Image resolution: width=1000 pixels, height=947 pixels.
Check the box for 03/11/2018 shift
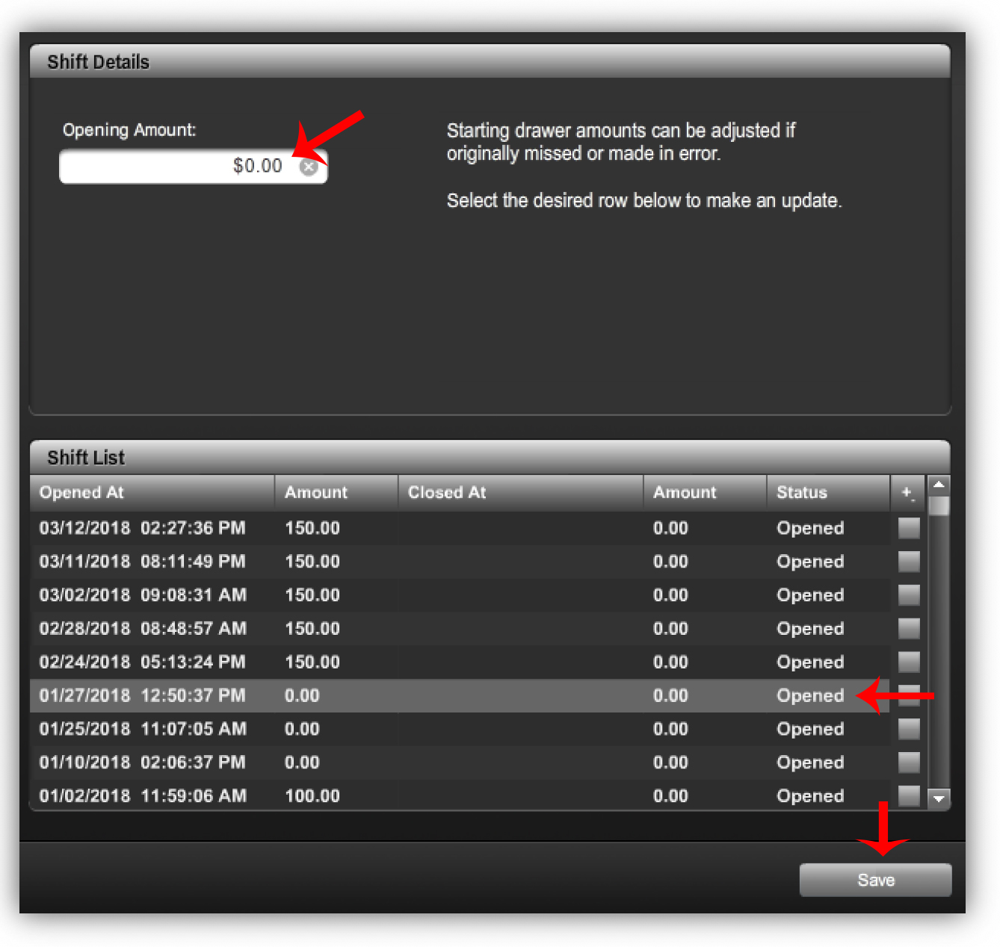coord(908,562)
